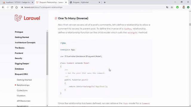The width and height of the screenshot is (191, 107).
Task: Close the Program - MyBimbel tab
Action: pyautogui.click(x=99, y=2)
